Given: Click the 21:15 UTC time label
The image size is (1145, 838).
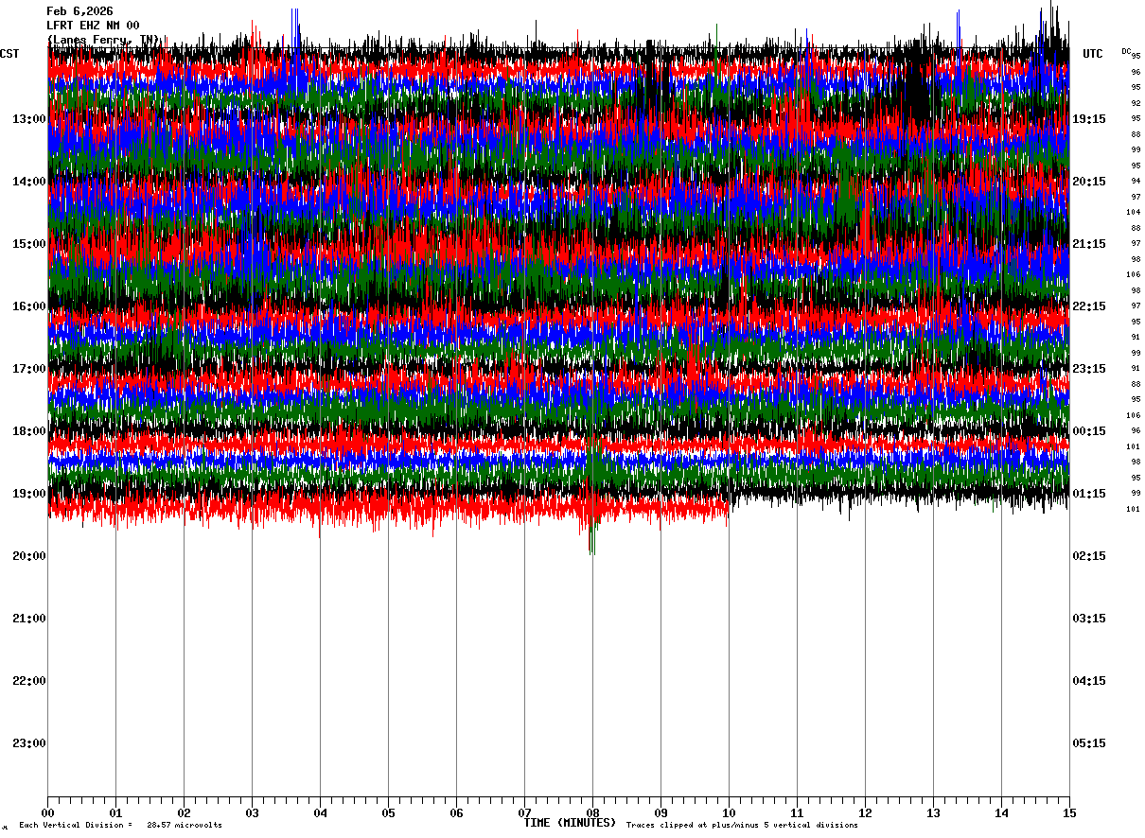Looking at the screenshot, I should pyautogui.click(x=1089, y=244).
